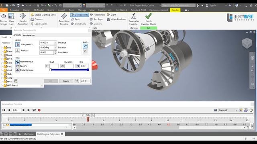Click the horizontal timeline track scrollbar

pos(128,128)
